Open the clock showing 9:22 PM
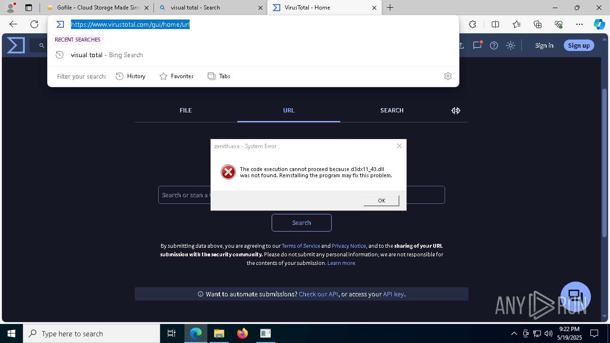 pyautogui.click(x=570, y=333)
